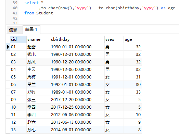Select name cell 孙风
This screenshot has height=134, width=179.
pos(38,62)
